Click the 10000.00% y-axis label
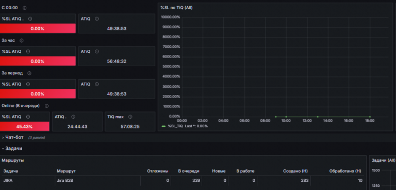This screenshot has width=396, height=190. click(x=170, y=17)
